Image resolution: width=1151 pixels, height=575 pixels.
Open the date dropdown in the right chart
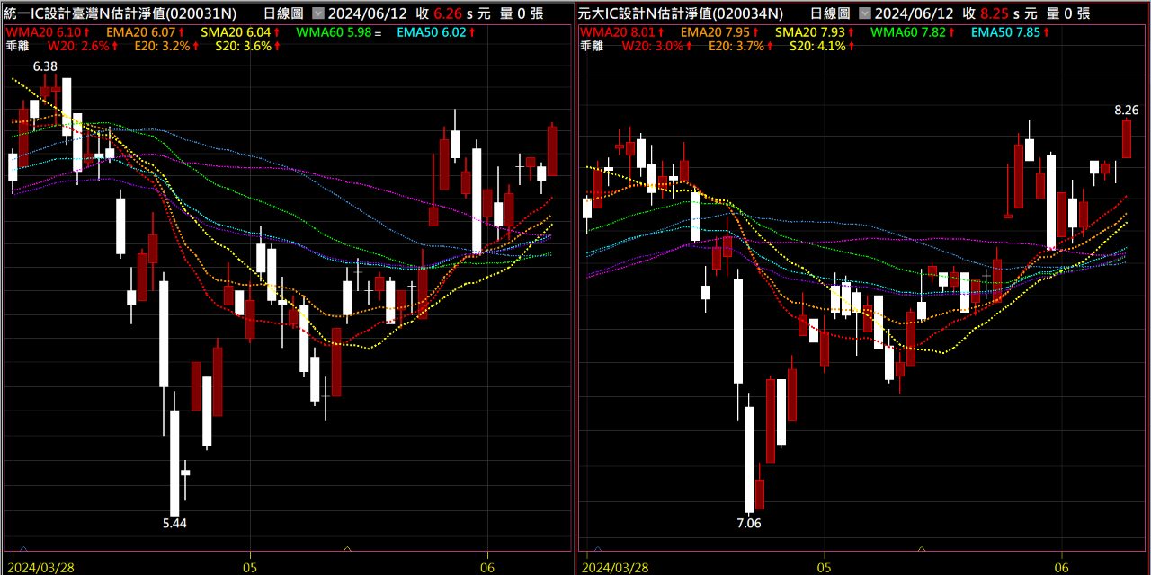coord(865,13)
